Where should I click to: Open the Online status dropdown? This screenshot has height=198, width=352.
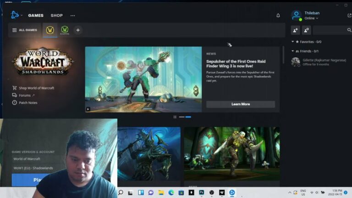311,18
